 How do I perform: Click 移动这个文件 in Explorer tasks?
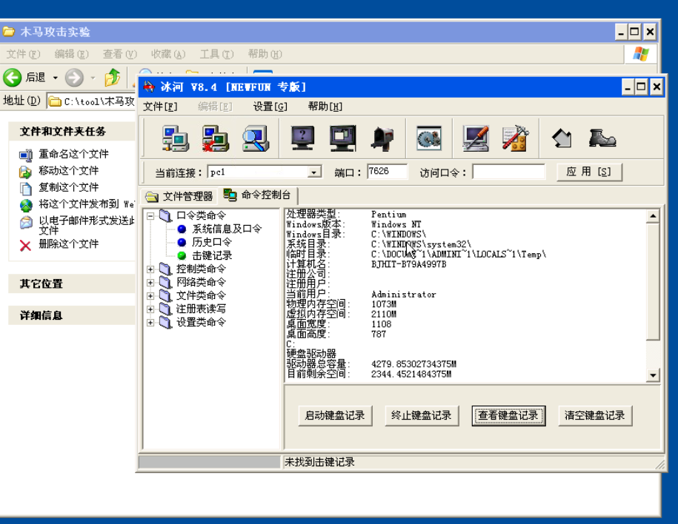coord(68,171)
